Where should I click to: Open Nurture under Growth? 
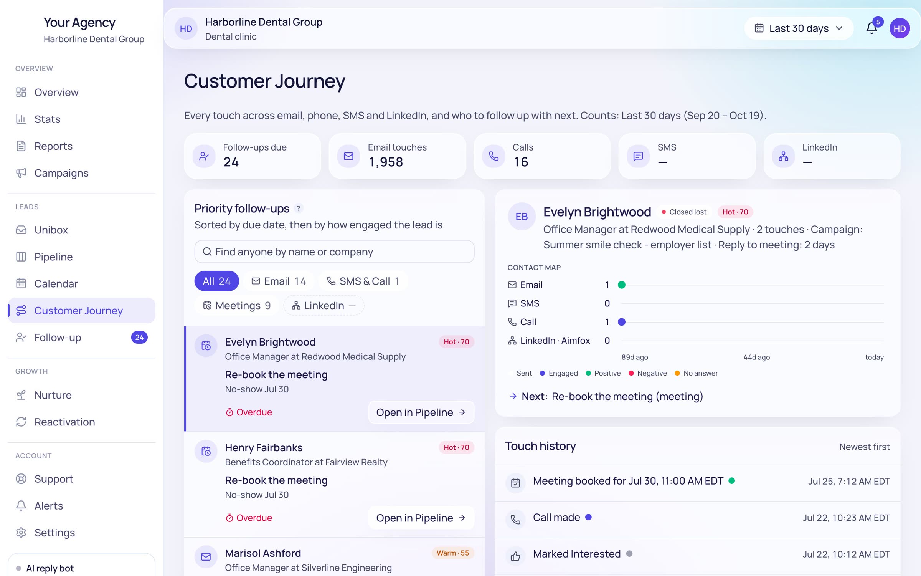81,395
